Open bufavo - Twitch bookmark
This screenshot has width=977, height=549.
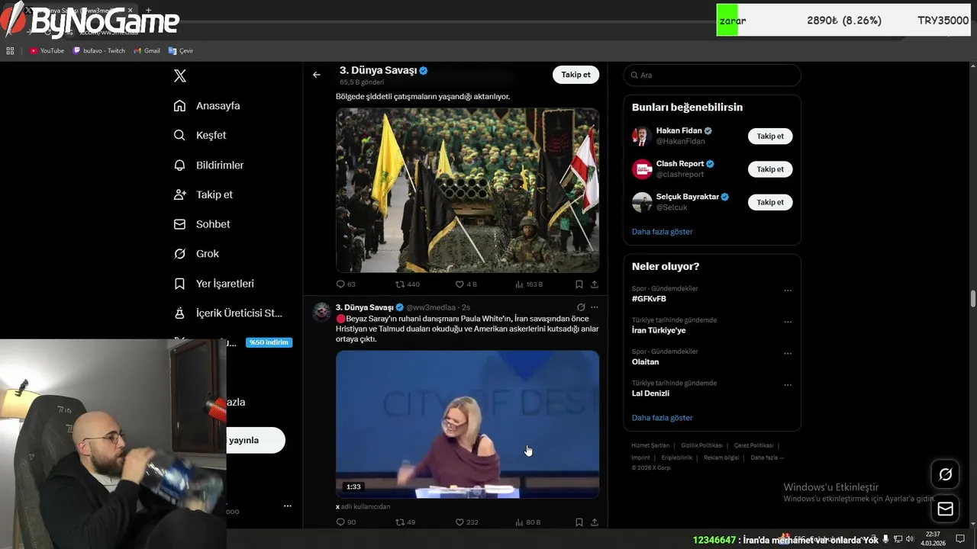pos(99,50)
